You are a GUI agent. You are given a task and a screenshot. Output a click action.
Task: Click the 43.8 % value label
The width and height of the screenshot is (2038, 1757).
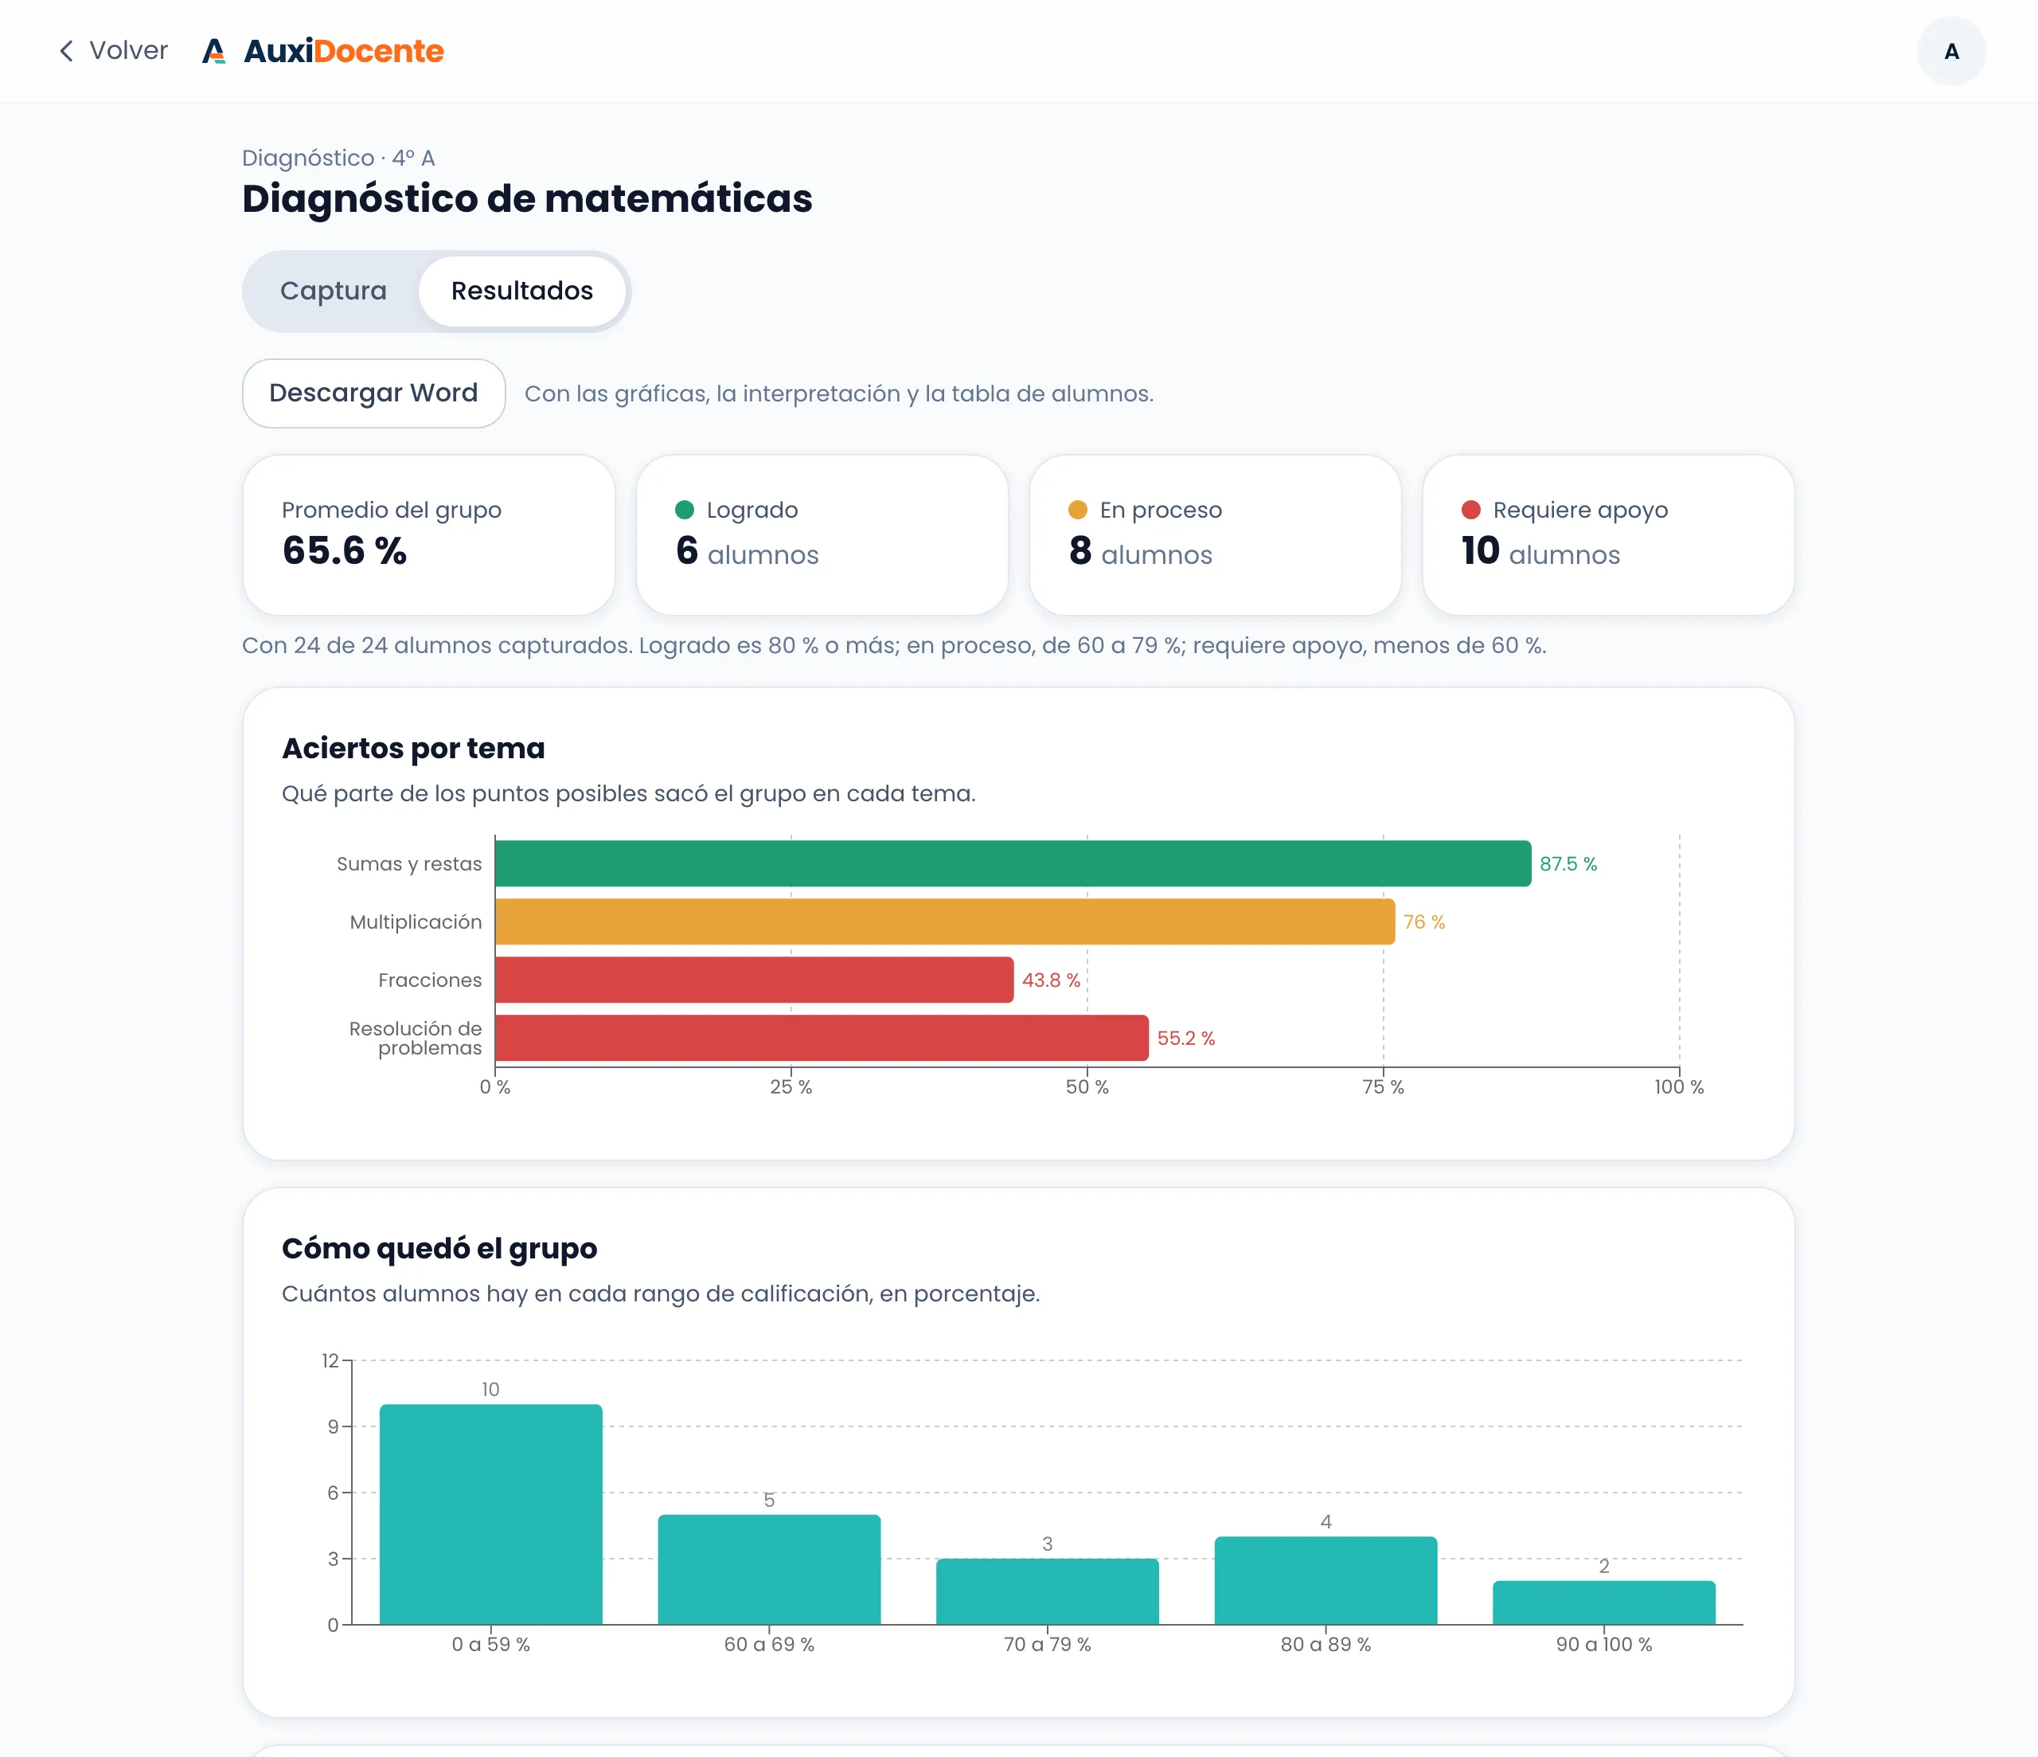tap(1051, 980)
